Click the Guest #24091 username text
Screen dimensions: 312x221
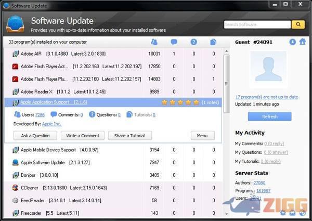point(254,42)
